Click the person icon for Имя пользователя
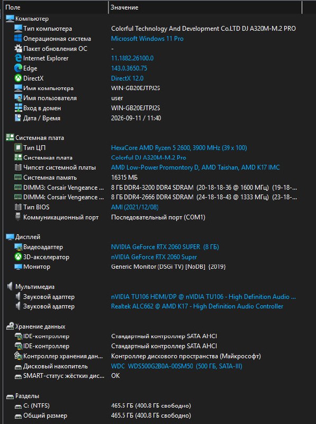The width and height of the screenshot is (316, 424). coord(18,98)
